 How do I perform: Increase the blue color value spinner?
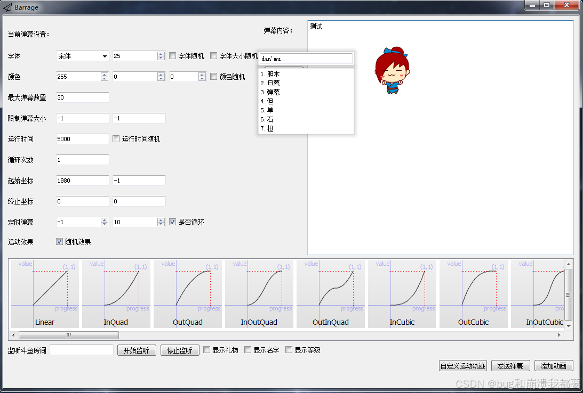tap(202, 75)
